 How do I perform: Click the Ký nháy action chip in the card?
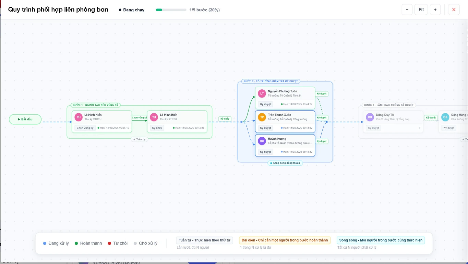pyautogui.click(x=157, y=128)
